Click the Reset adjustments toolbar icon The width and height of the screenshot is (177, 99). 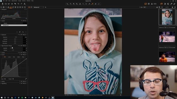[x=15, y=4]
